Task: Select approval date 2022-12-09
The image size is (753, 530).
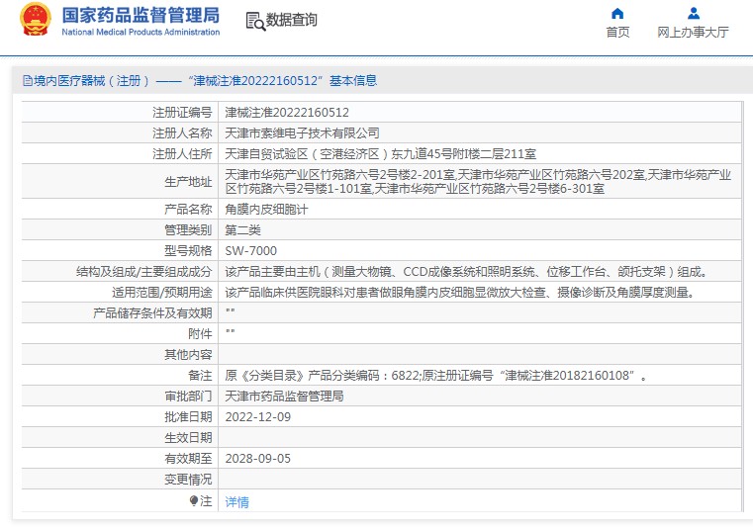Action: pos(258,416)
